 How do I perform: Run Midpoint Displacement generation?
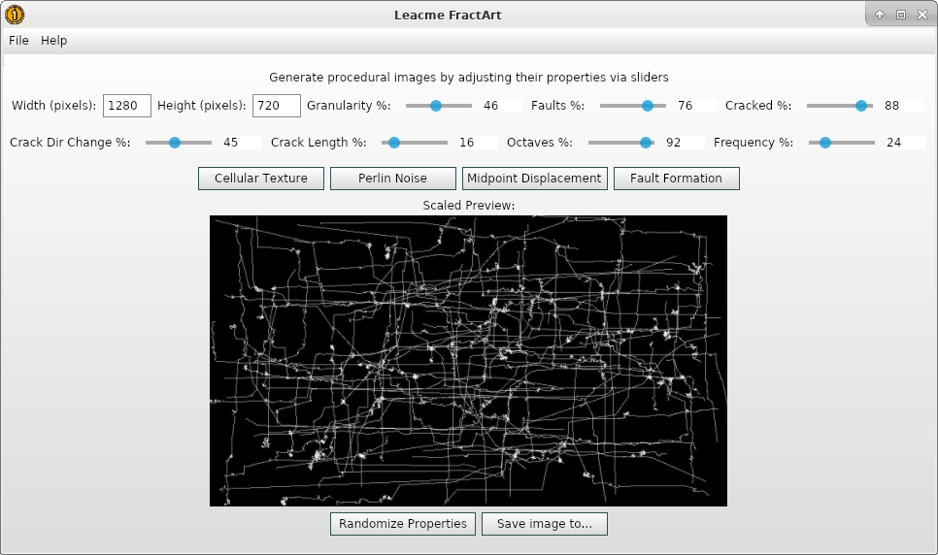click(x=534, y=179)
